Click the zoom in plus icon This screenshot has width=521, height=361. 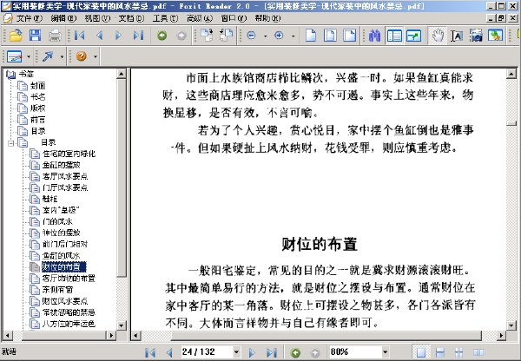[279, 36]
